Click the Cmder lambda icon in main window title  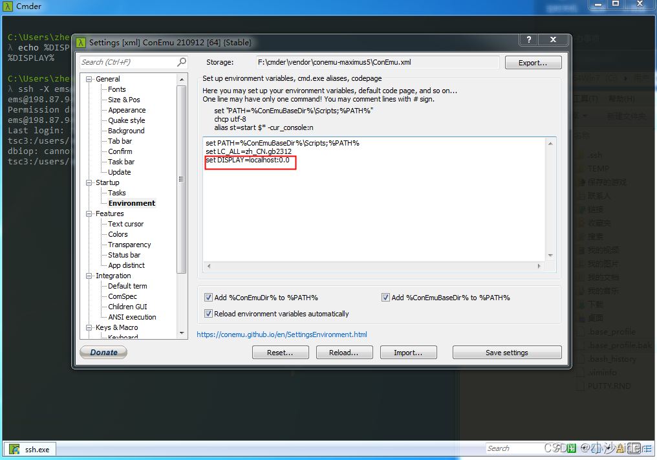[x=8, y=6]
